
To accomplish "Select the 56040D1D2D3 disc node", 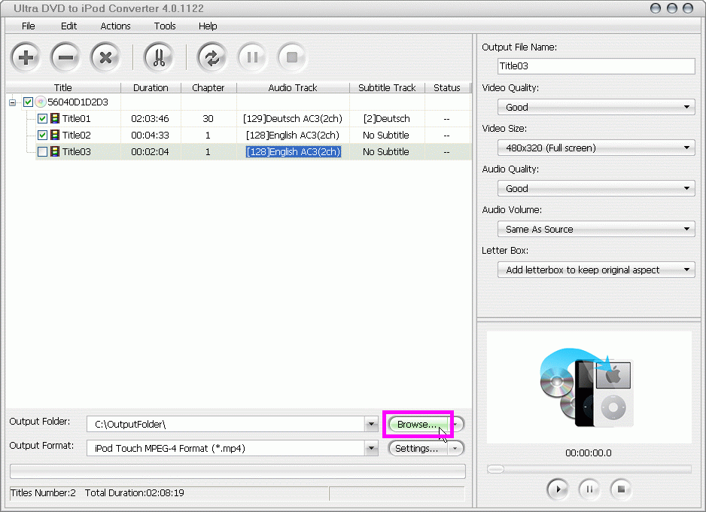I will [78, 102].
